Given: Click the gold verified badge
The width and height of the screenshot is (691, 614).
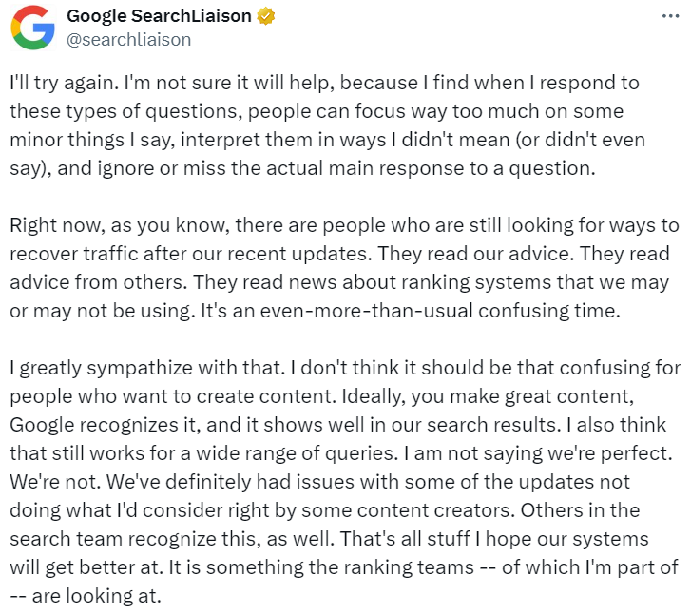Looking at the screenshot, I should pos(266,16).
